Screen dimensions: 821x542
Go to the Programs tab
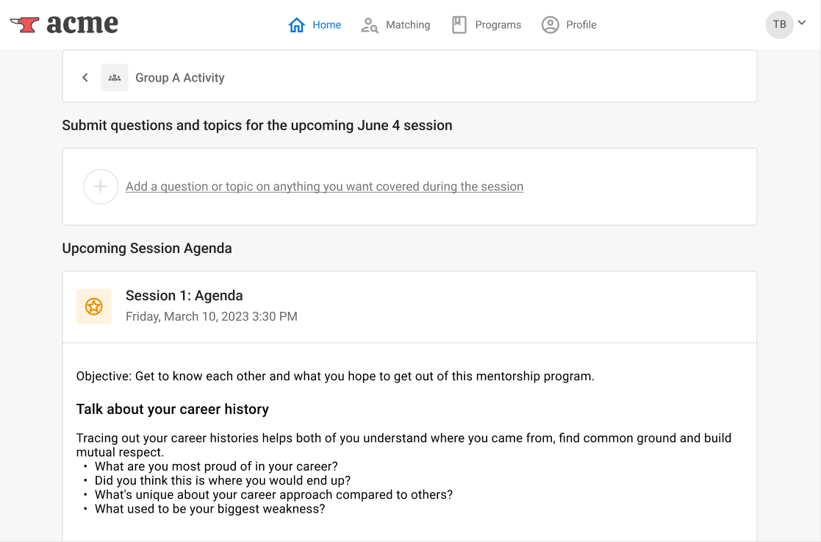(x=487, y=24)
